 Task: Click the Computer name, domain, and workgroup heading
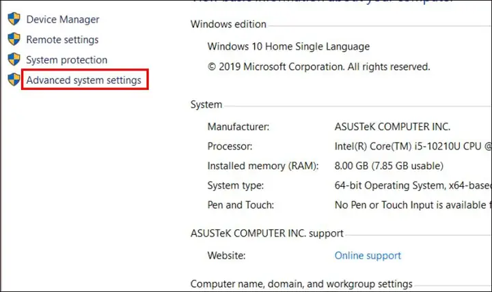click(301, 284)
